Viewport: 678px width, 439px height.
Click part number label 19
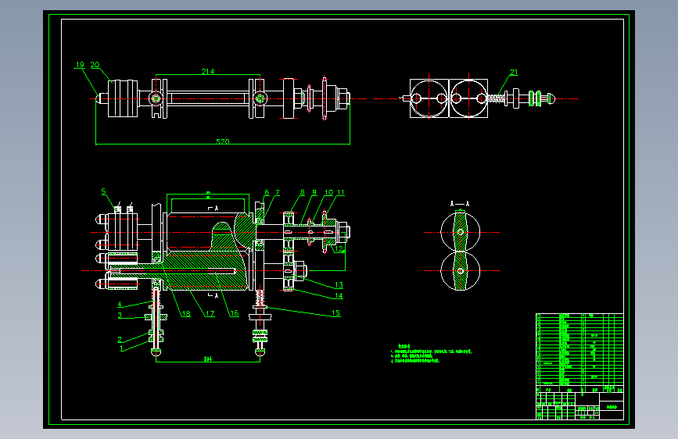80,64
